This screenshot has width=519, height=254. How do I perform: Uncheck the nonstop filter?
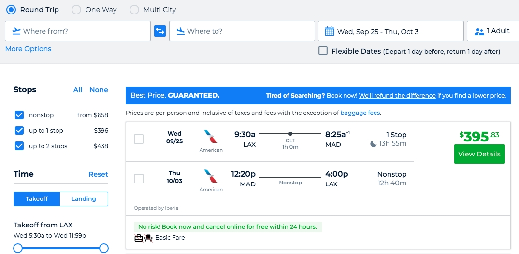(19, 115)
